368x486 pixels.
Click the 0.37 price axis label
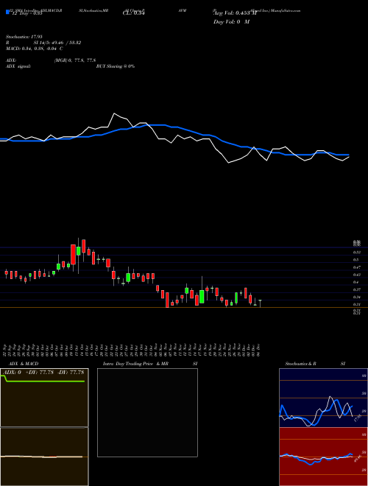pyautogui.click(x=356, y=290)
